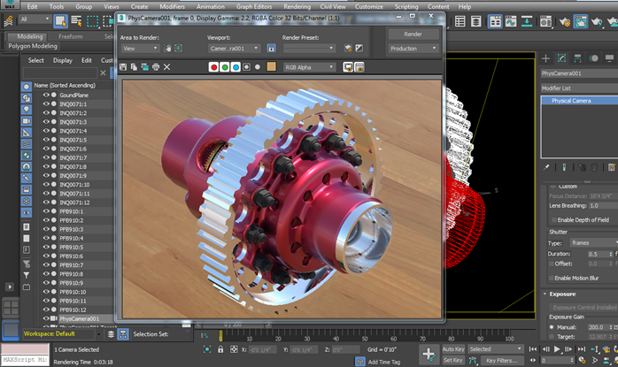The image size is (618, 367).
Task: Save the rendered image in frame window
Action: coord(123,67)
